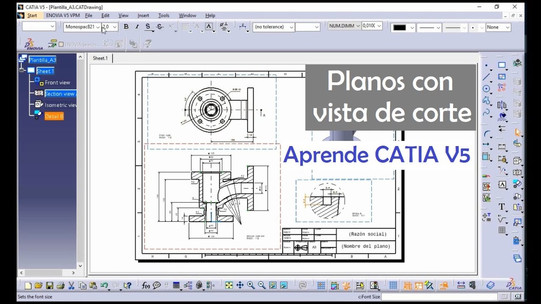Tick the ENOVIA Search checkbox
This screenshot has width=541, height=304.
[x=61, y=44]
